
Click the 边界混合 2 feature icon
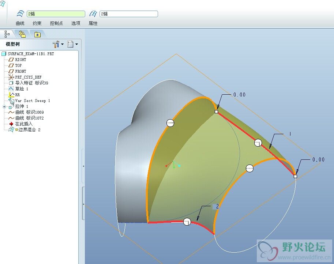[x=11, y=130]
